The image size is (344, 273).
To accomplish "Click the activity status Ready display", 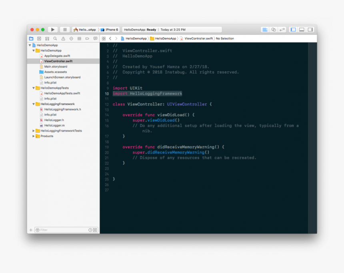I will pyautogui.click(x=172, y=30).
